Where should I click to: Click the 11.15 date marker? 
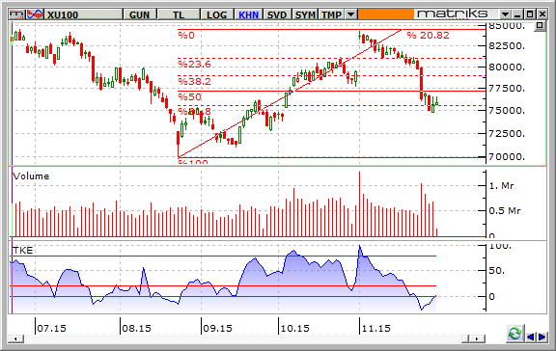(x=375, y=328)
